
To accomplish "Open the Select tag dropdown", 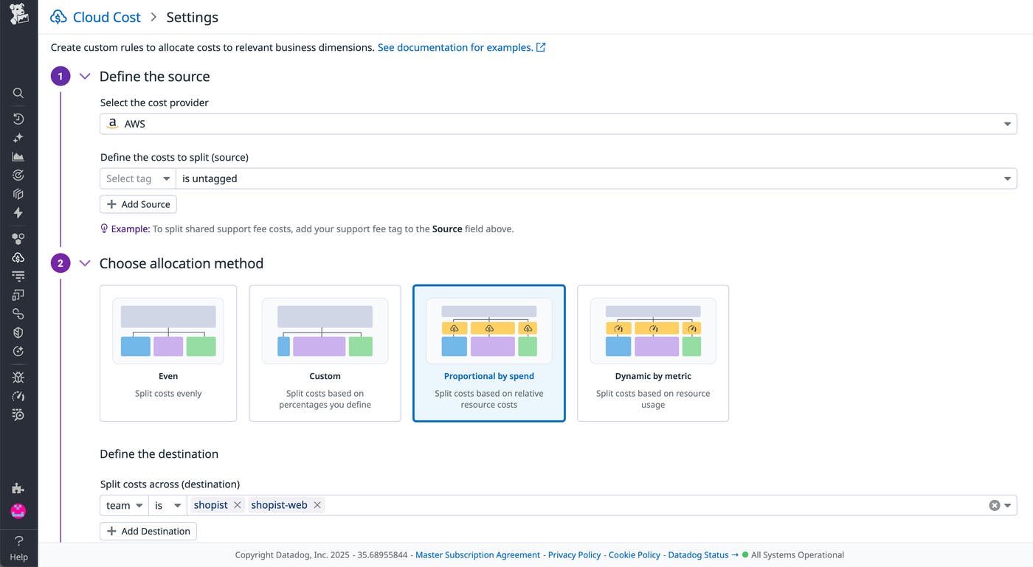I will (137, 178).
